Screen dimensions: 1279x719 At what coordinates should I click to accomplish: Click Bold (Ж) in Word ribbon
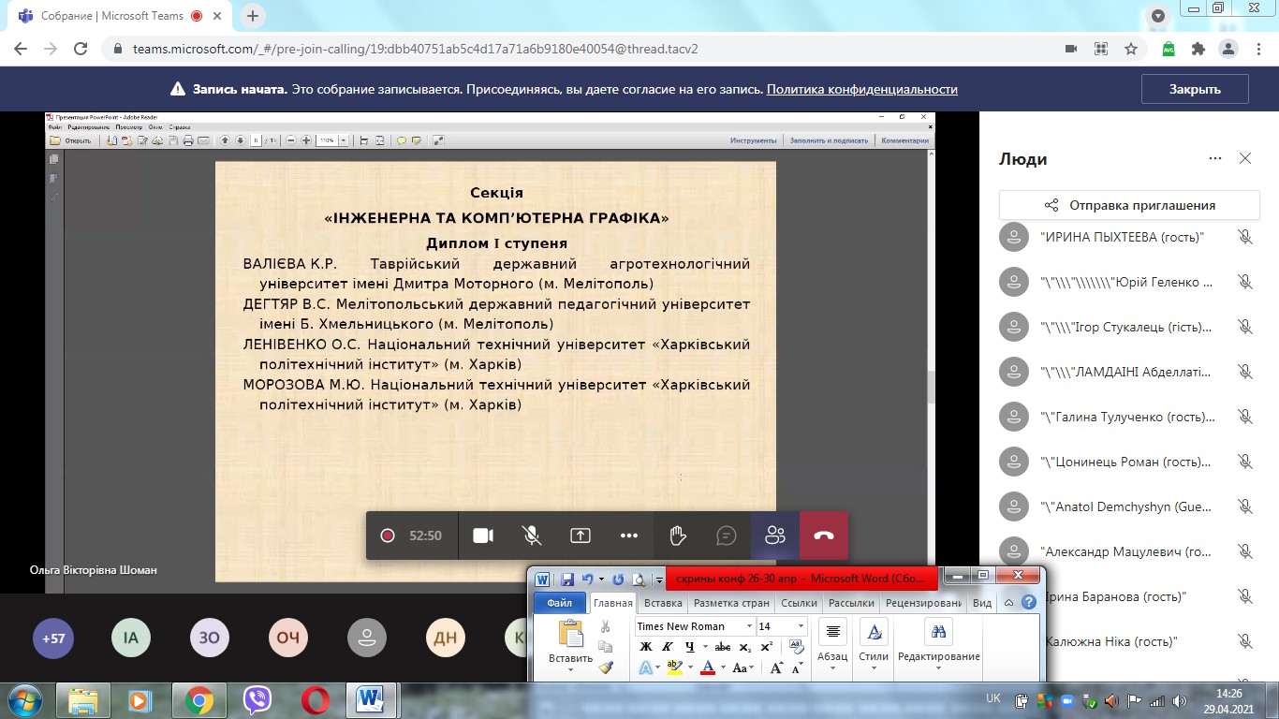[x=645, y=647]
